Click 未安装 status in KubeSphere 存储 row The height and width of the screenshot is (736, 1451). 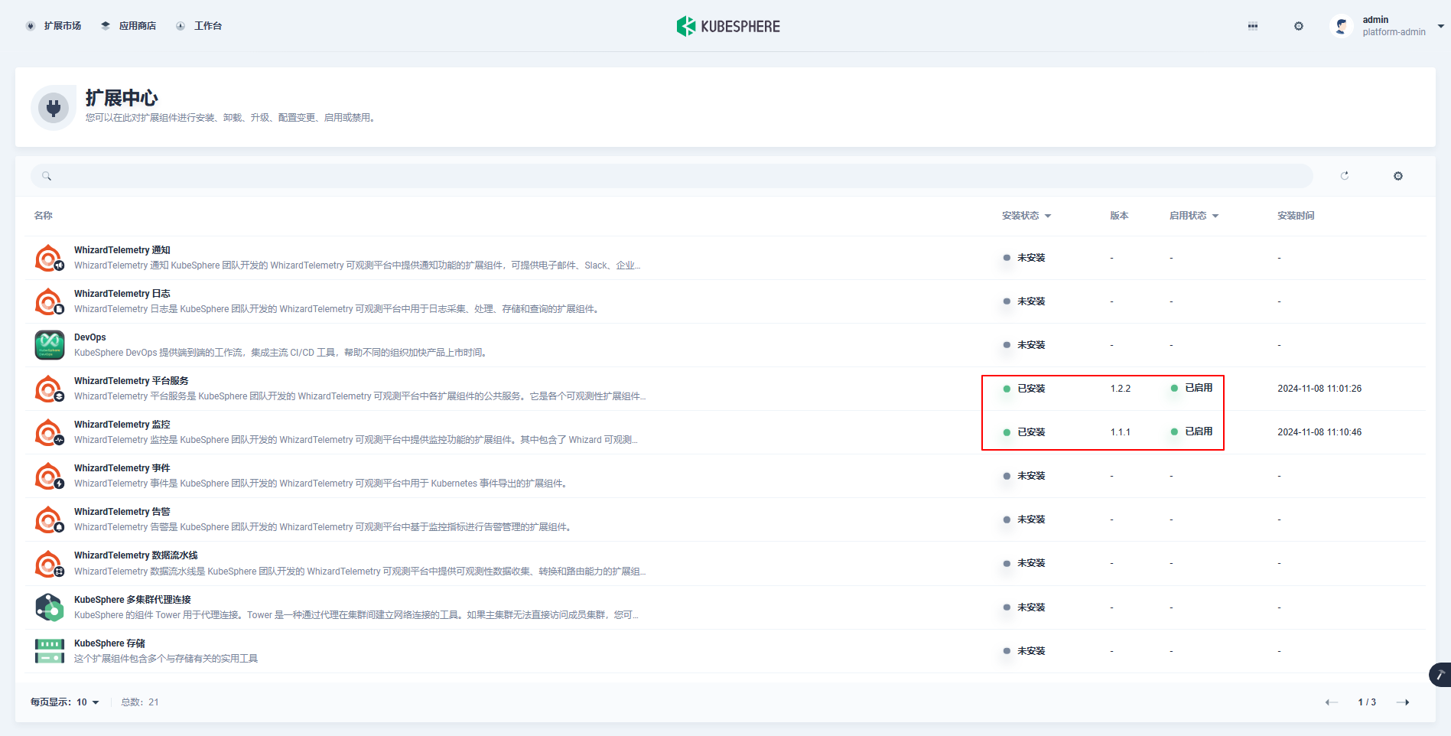click(1024, 651)
